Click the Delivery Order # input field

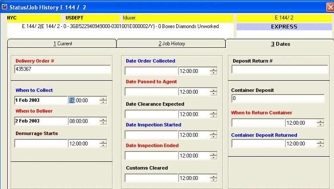(62, 69)
